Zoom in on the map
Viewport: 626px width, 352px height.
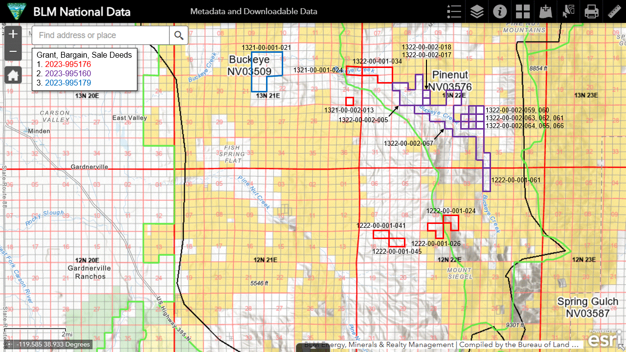[13, 34]
